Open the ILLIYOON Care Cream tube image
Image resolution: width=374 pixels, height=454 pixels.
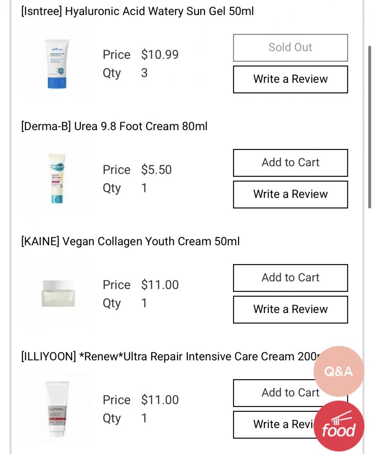coord(57,408)
